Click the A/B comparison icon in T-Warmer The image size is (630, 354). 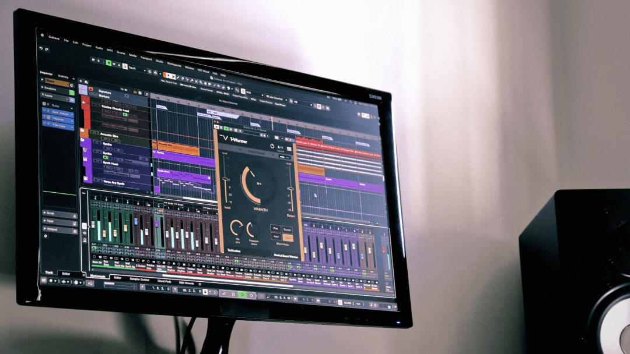pos(279,147)
